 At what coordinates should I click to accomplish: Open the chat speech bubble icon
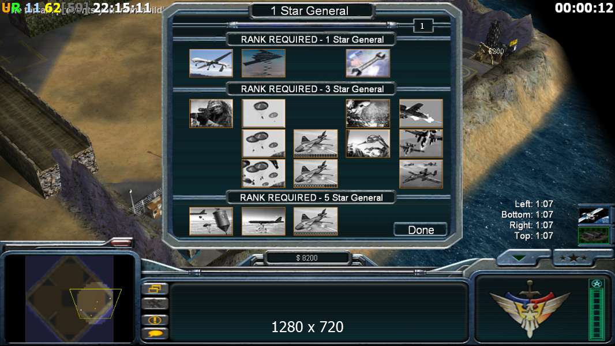coord(155,334)
